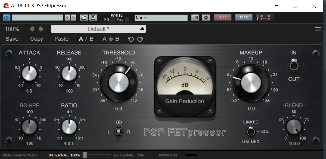326x159 pixels.
Task: Click the arrow-to-bar assign icon
Action: click(x=195, y=17)
